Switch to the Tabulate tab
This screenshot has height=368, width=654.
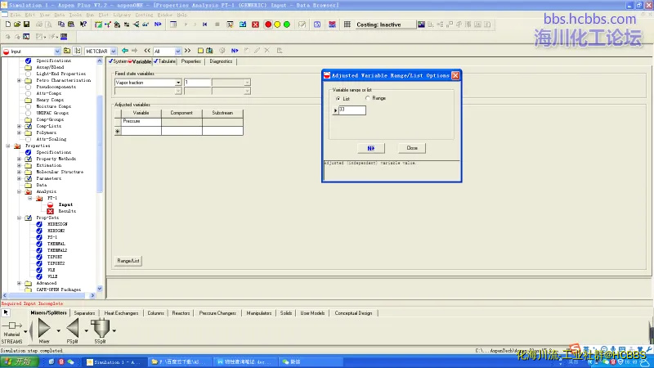coord(165,61)
